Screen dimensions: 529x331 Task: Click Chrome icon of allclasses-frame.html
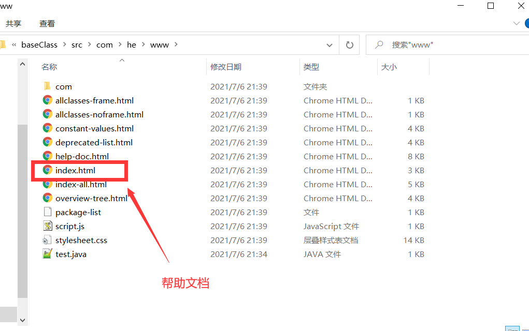48,100
